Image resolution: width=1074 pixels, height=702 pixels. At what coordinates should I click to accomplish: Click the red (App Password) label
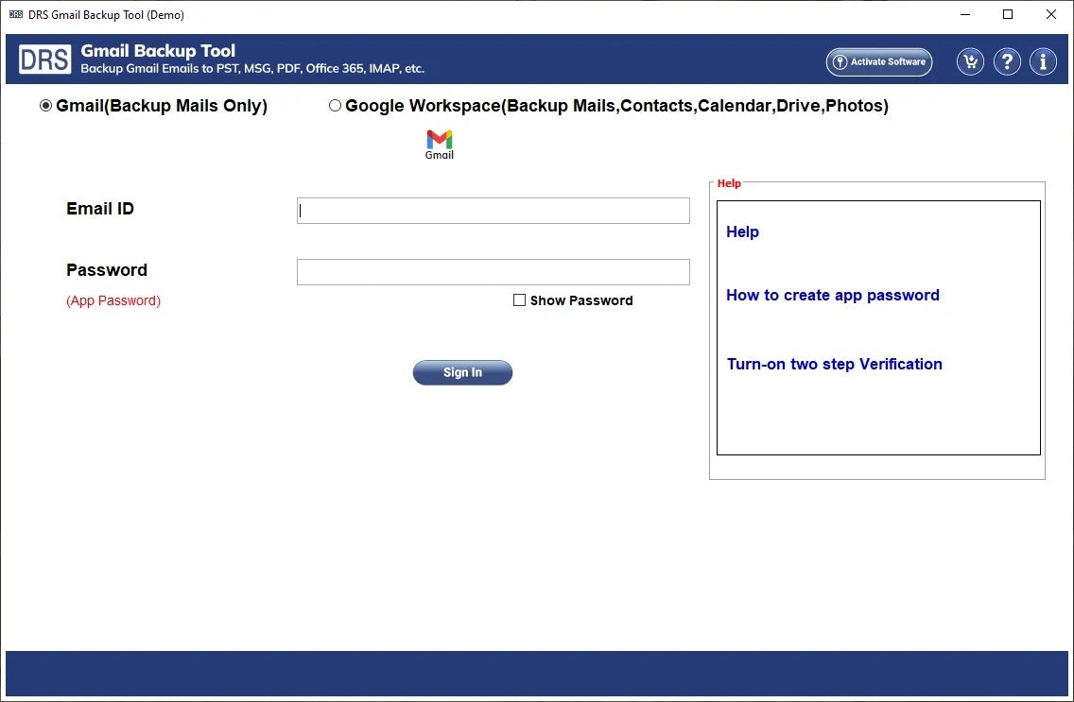tap(113, 300)
